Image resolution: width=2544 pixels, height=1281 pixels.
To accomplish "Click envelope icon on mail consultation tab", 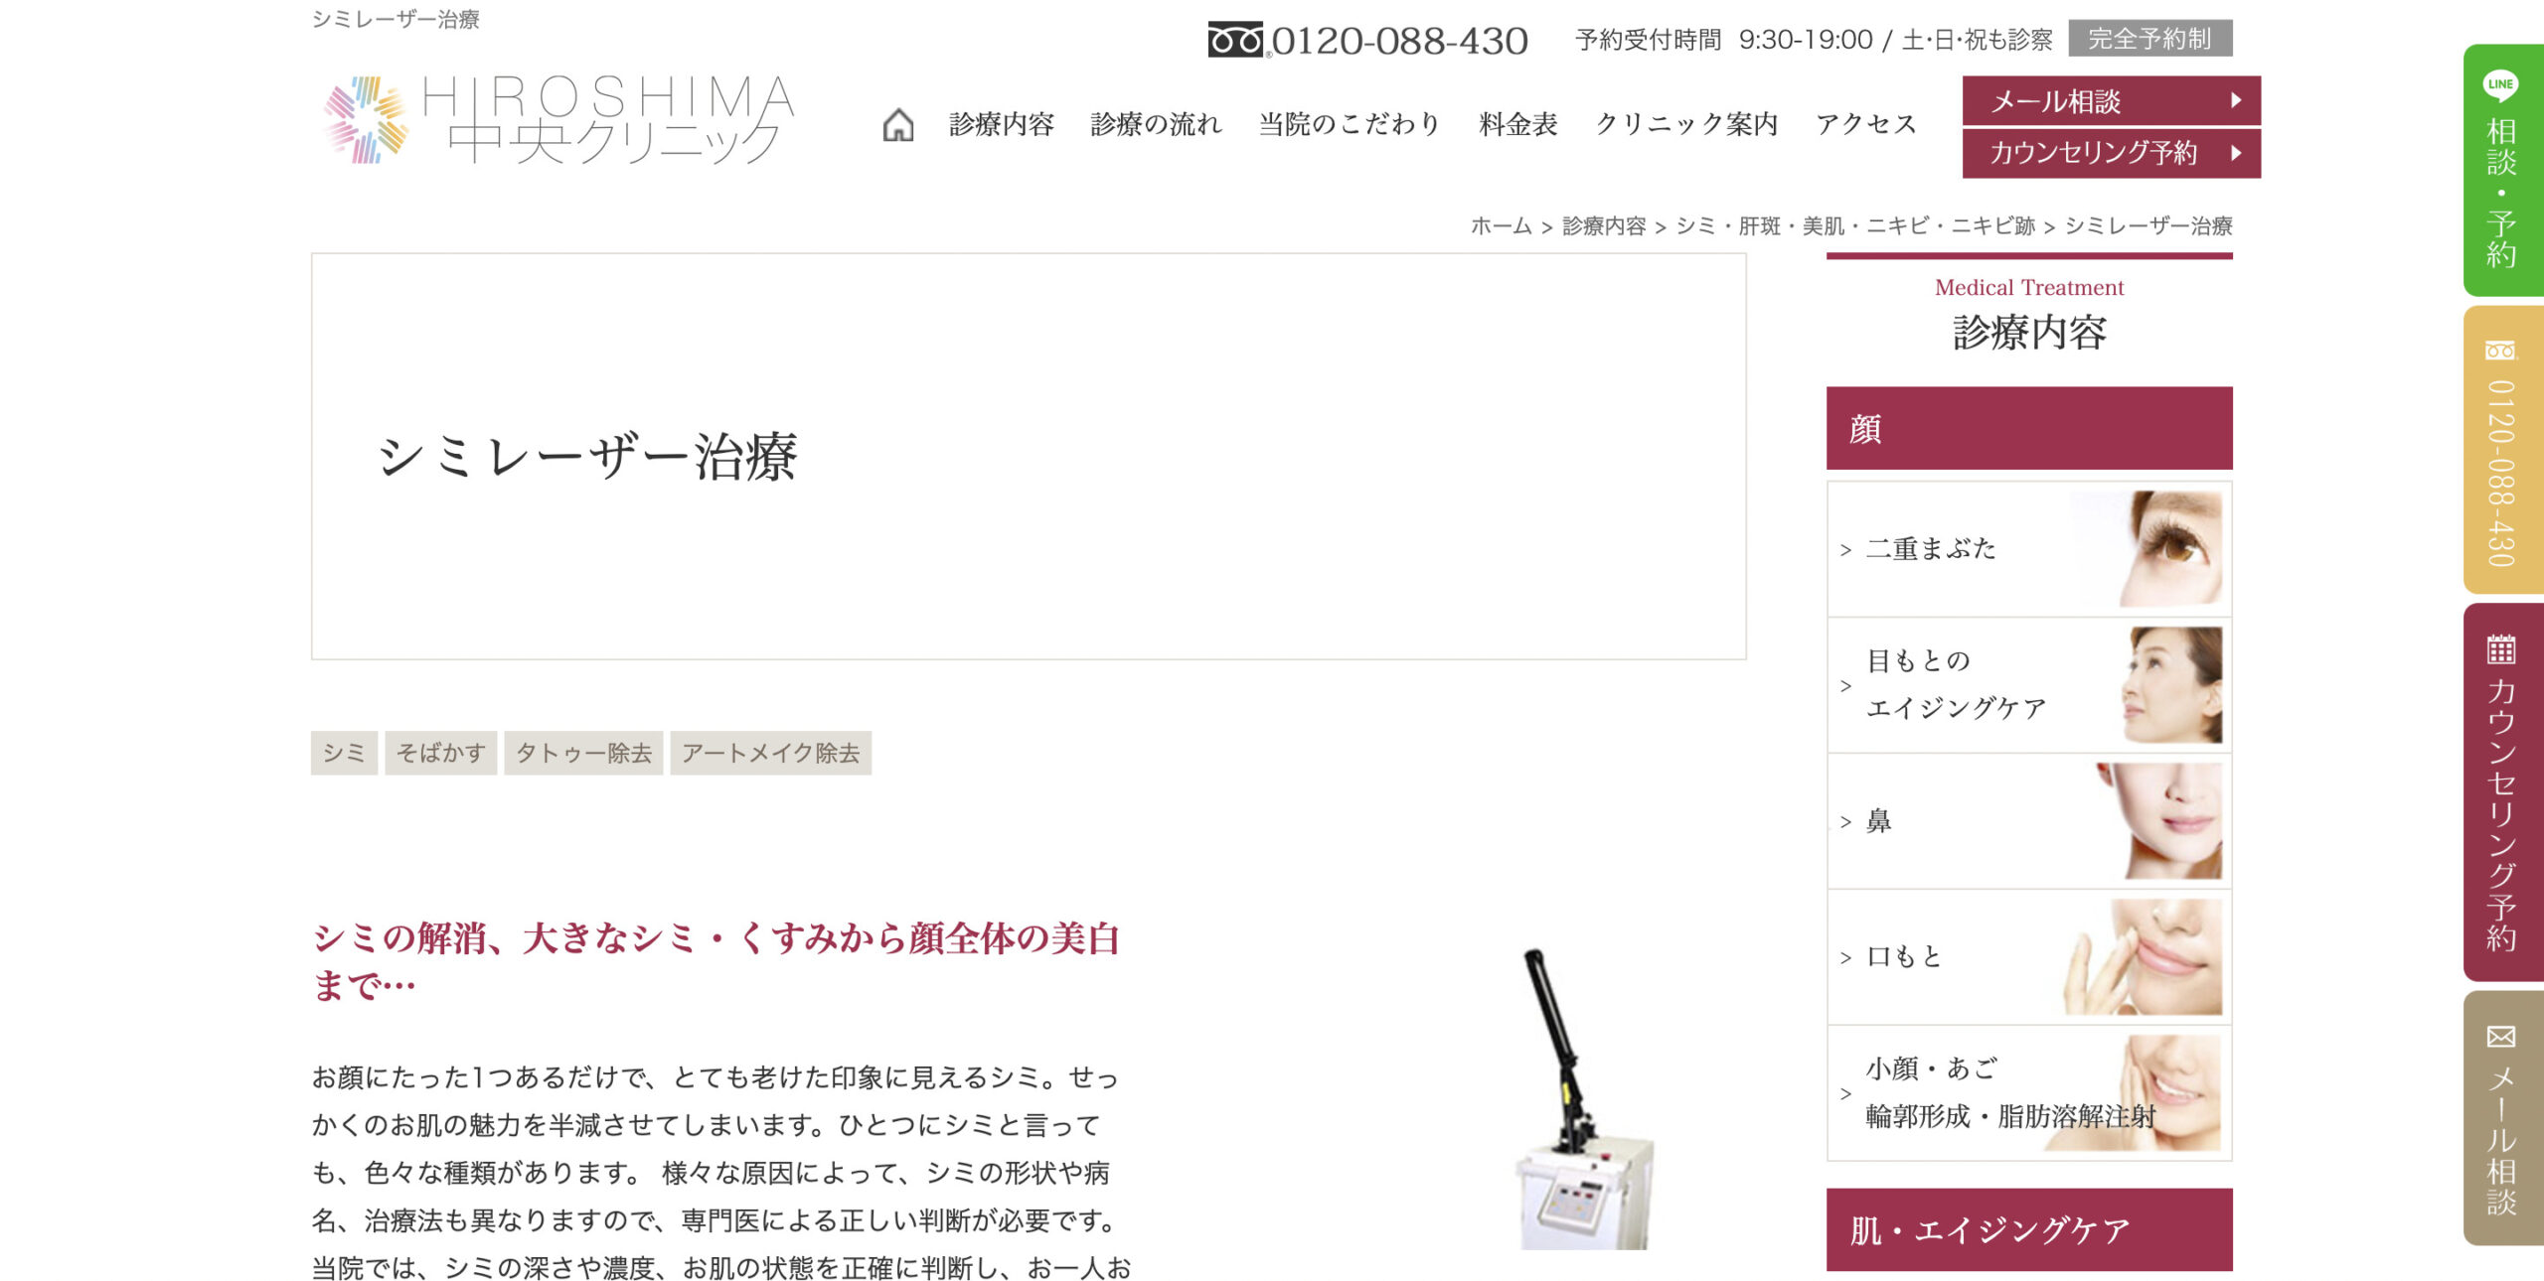I will (2500, 1037).
